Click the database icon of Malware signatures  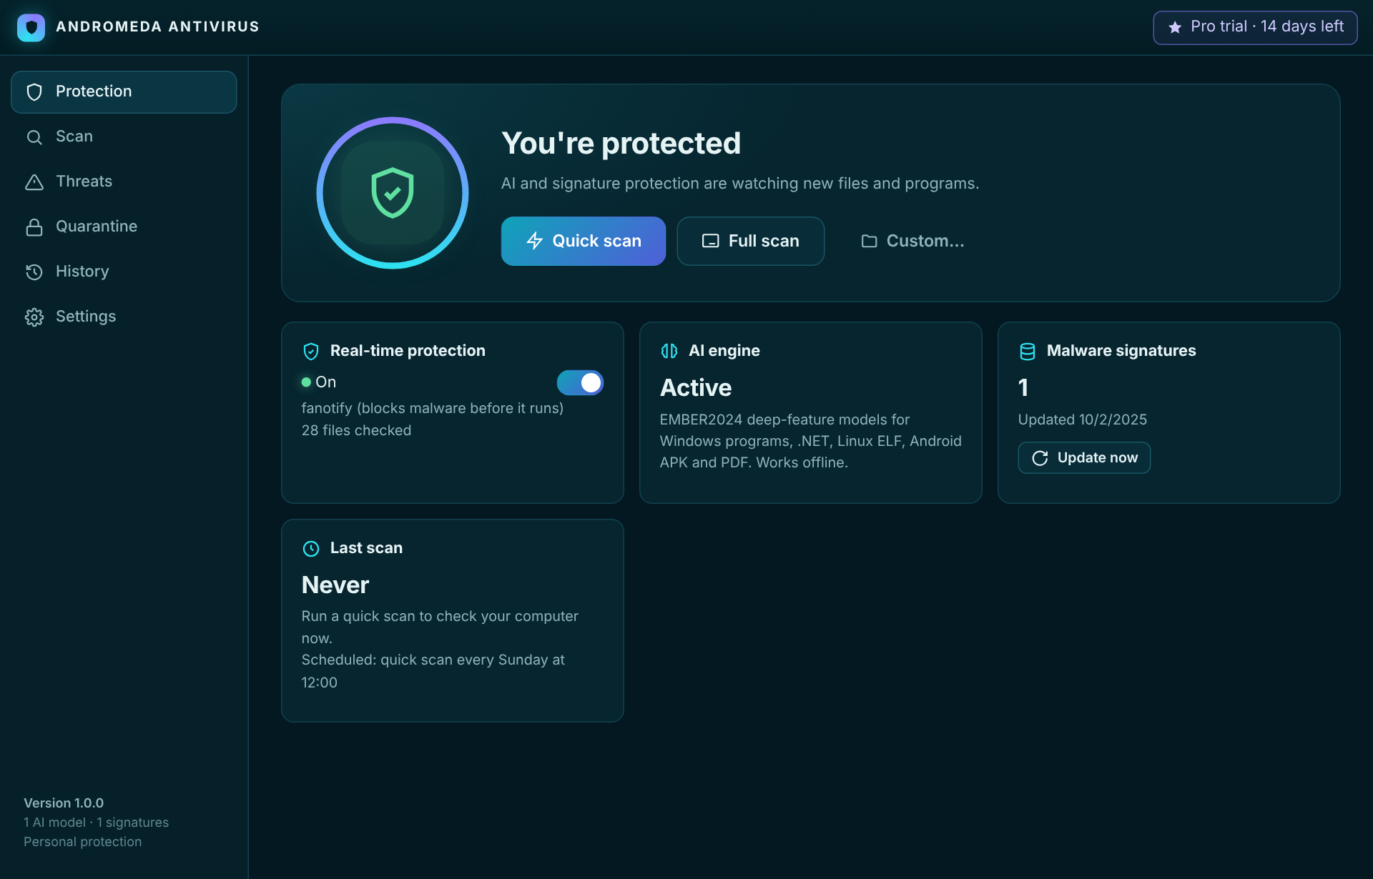tap(1028, 351)
